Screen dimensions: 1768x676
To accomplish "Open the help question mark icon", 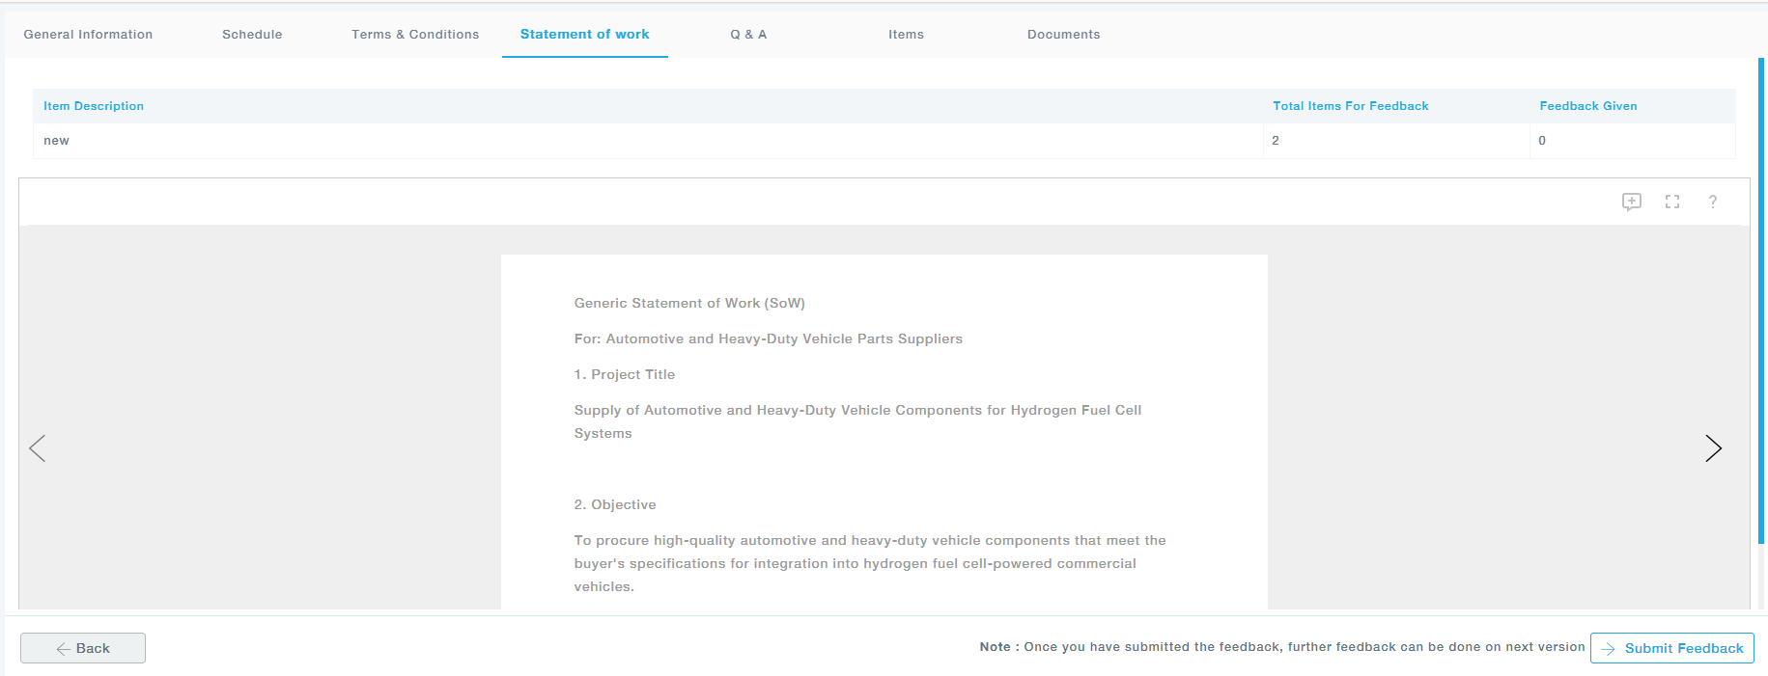I will tap(1712, 202).
